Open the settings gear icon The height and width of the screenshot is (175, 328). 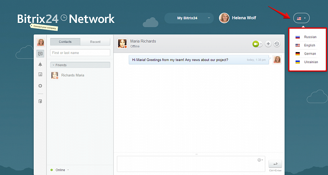click(x=40, y=86)
